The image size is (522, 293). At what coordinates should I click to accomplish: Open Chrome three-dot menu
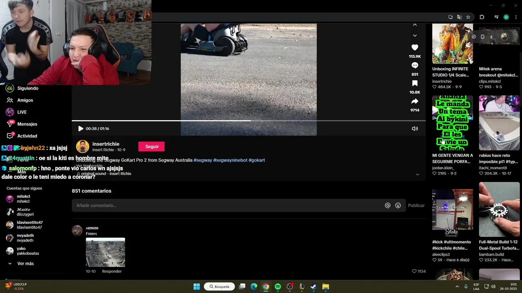516,17
